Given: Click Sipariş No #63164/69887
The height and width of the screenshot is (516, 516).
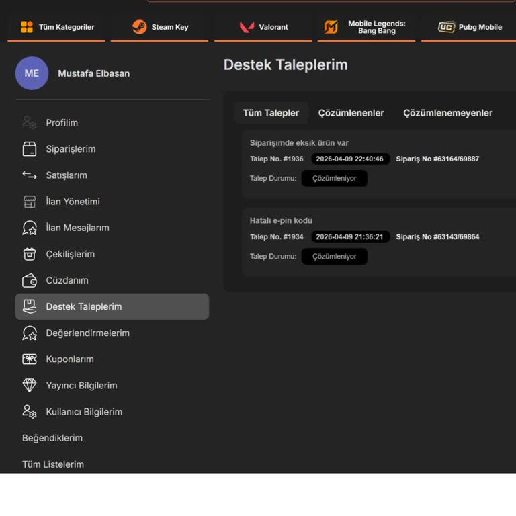Looking at the screenshot, I should (x=437, y=159).
